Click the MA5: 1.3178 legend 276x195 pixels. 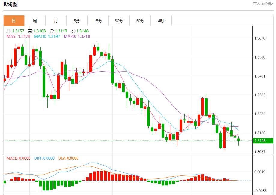pos(19,36)
